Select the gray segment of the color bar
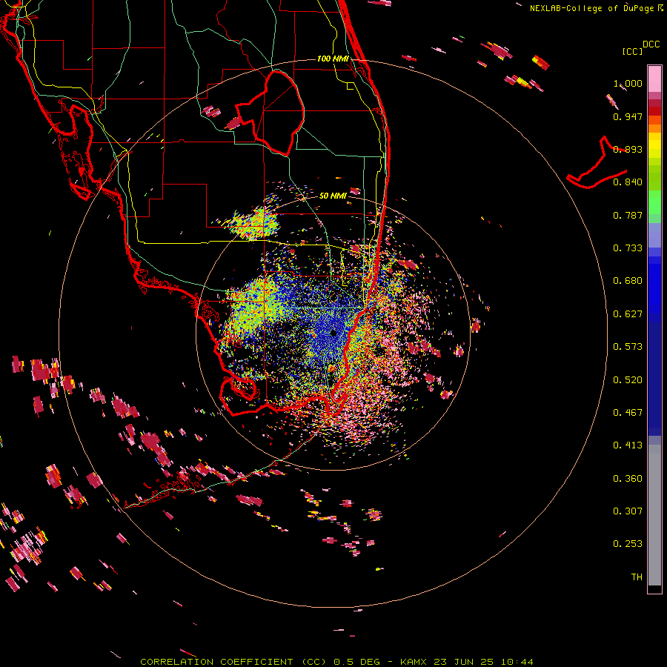Screen dimensions: 667x667 (654, 515)
